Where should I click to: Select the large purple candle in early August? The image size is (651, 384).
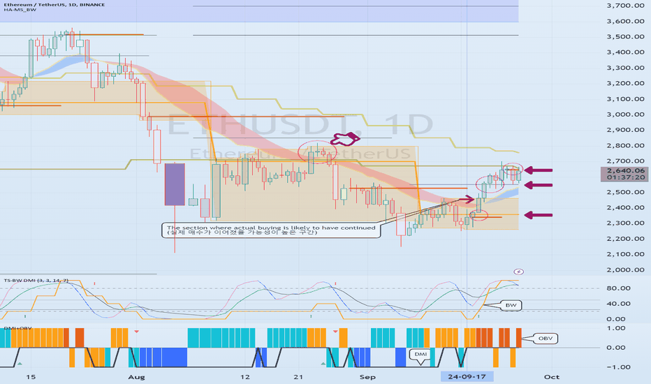pyautogui.click(x=175, y=184)
